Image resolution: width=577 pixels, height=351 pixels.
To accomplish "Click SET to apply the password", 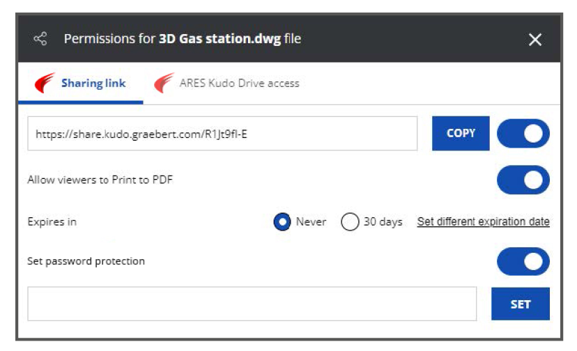I will (x=521, y=304).
